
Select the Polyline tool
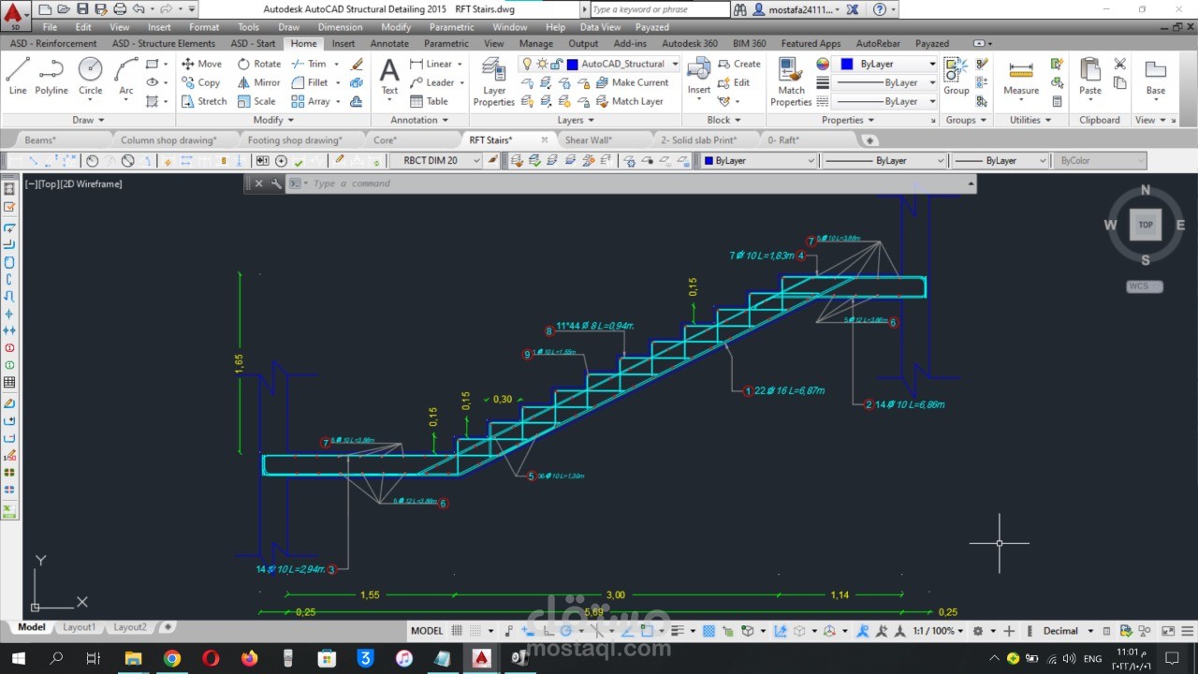pyautogui.click(x=51, y=76)
